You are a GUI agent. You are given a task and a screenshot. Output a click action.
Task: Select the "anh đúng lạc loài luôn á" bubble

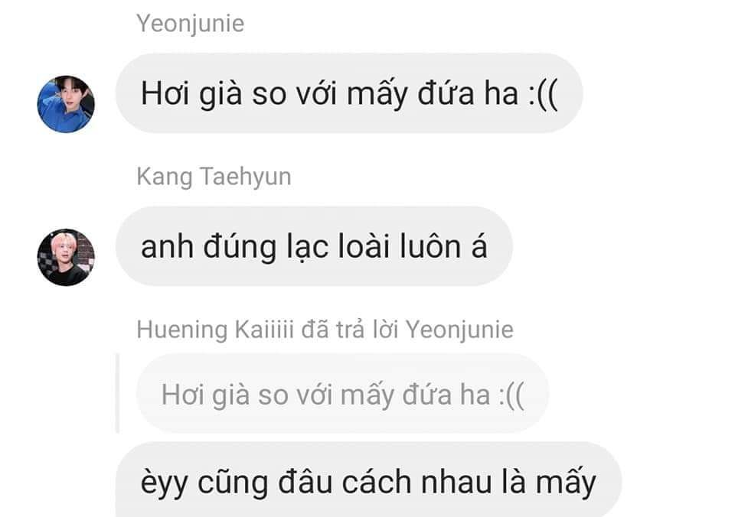[x=314, y=246]
